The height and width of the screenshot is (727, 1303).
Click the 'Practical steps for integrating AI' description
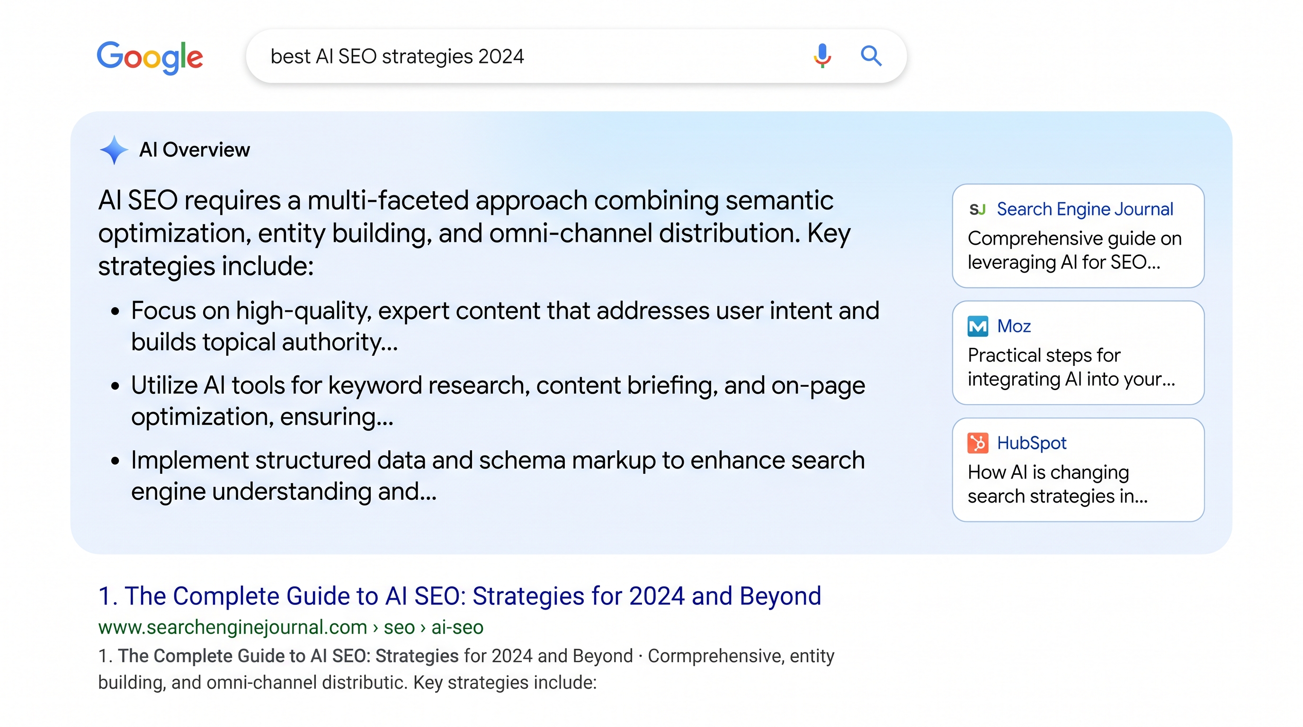1071,367
